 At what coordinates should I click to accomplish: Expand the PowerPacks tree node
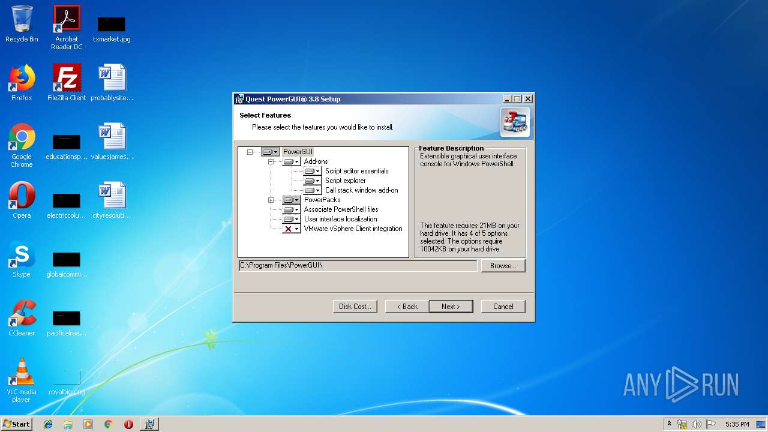tap(271, 200)
